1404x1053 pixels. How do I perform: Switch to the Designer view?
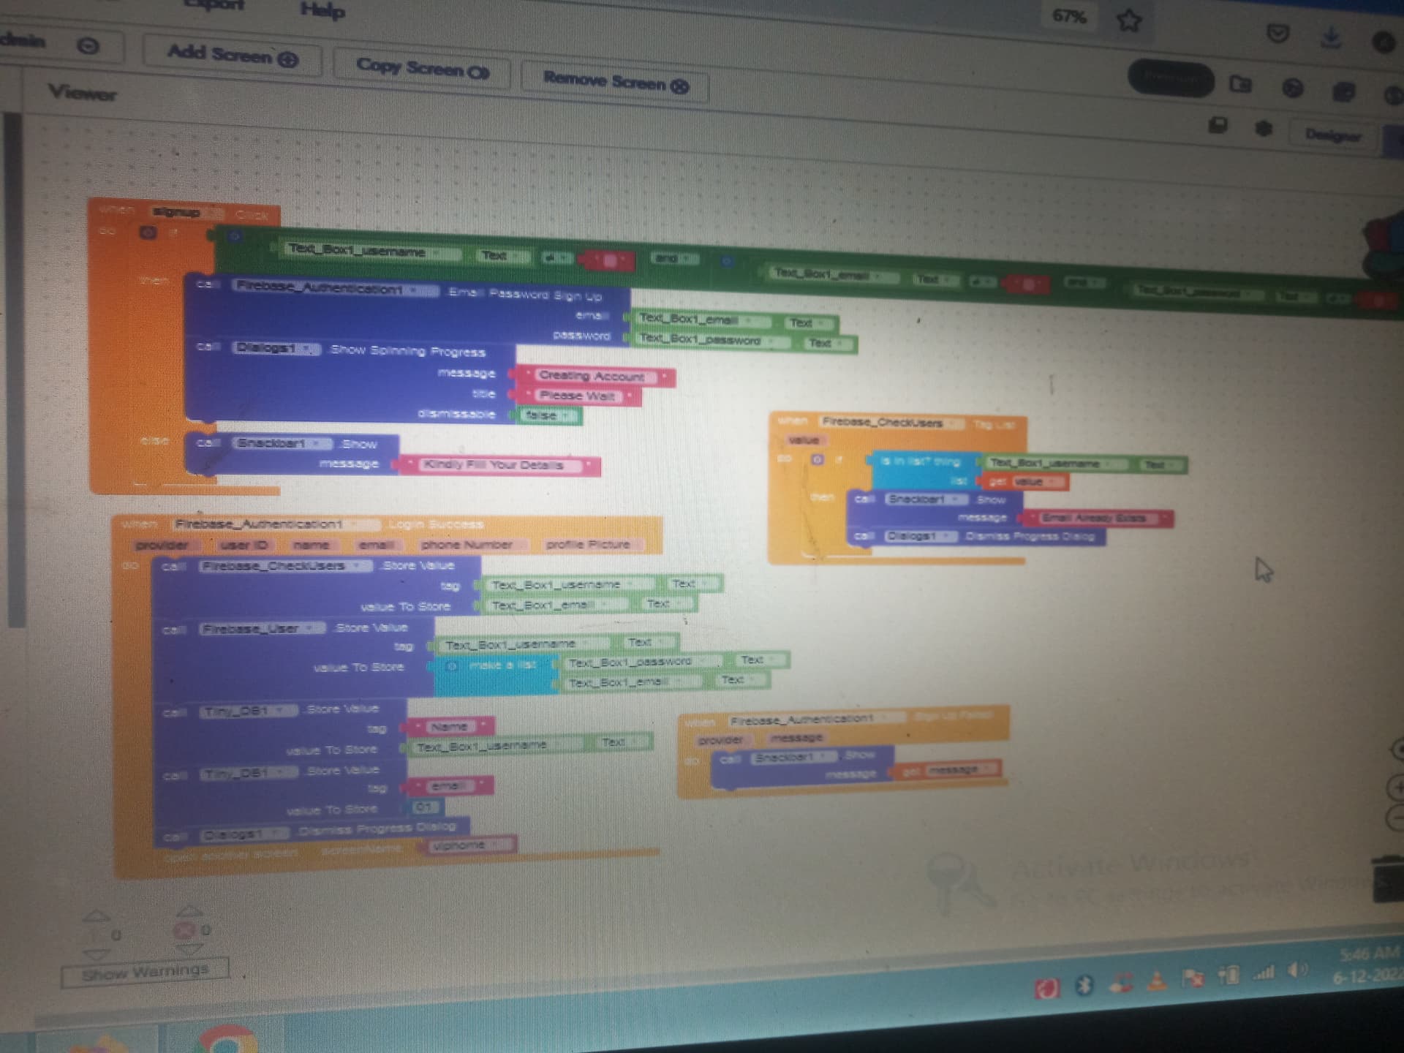click(x=1333, y=135)
